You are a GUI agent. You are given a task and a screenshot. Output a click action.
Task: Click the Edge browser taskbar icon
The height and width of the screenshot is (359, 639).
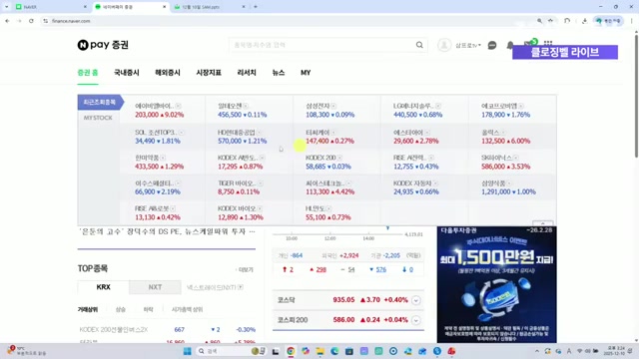(x=334, y=351)
